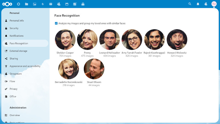The width and height of the screenshot is (220, 124).
Task: Open the Nextcloud logo home link
Action: pos(7,4)
